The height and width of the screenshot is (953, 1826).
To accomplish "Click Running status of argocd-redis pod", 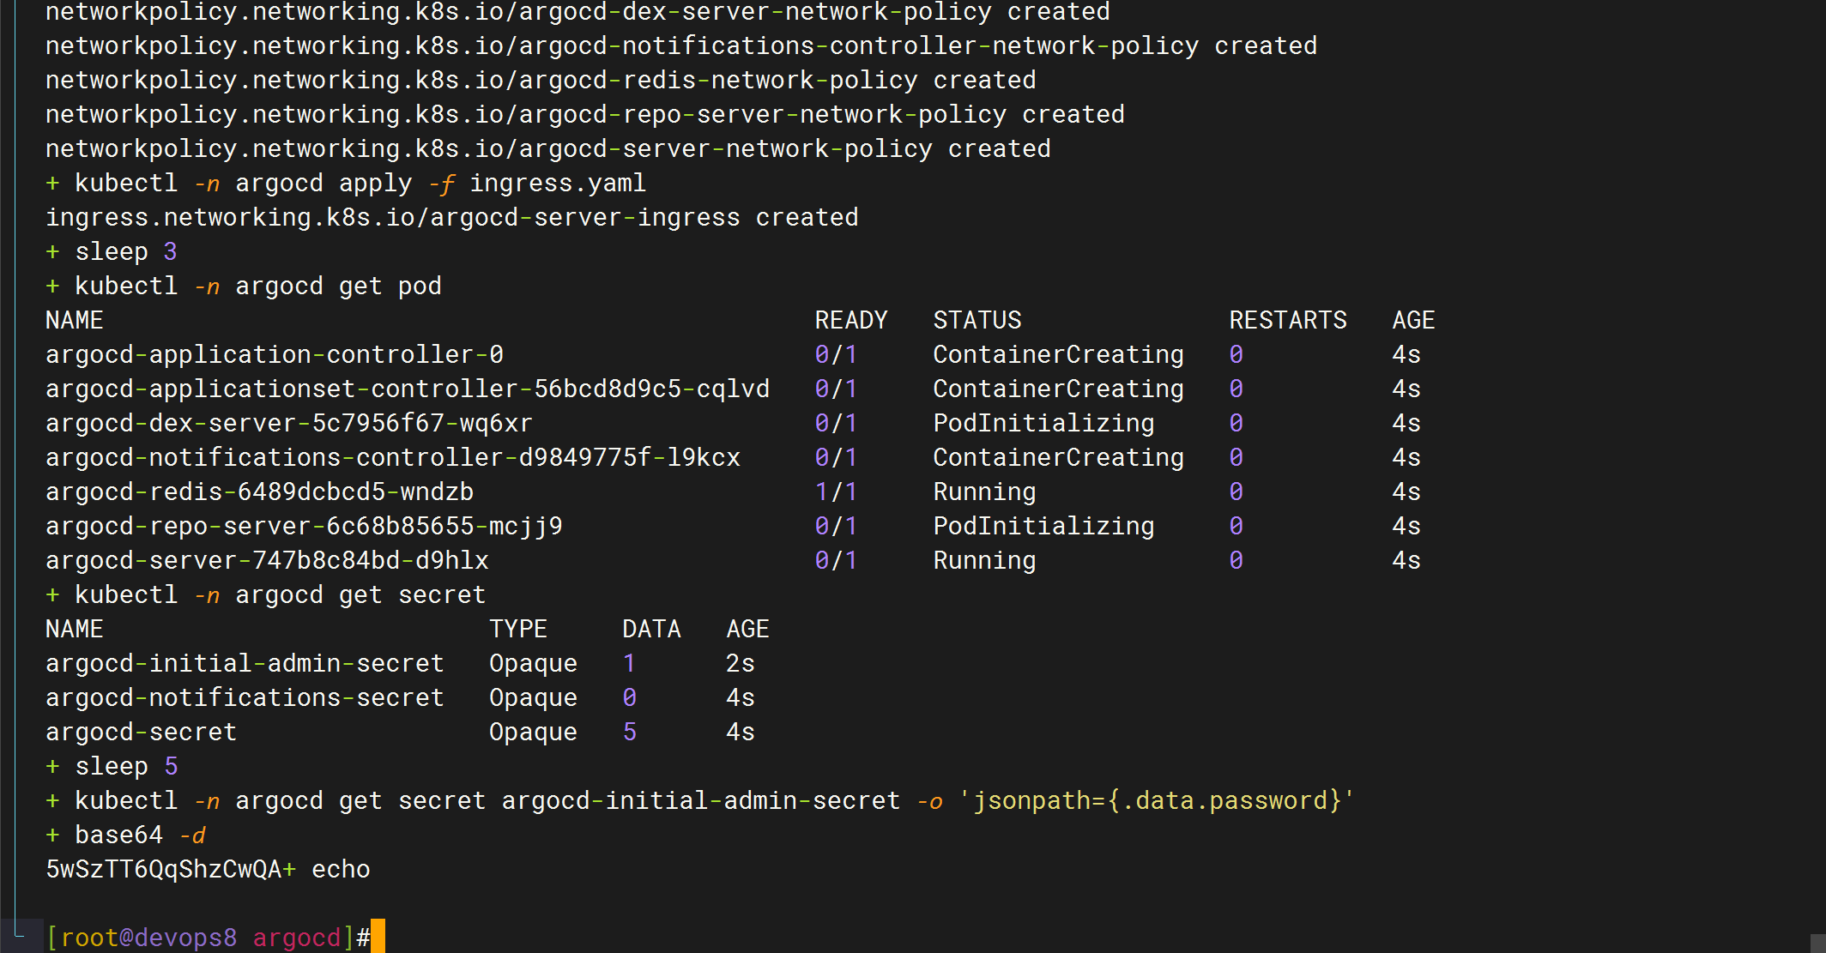I will (984, 492).
